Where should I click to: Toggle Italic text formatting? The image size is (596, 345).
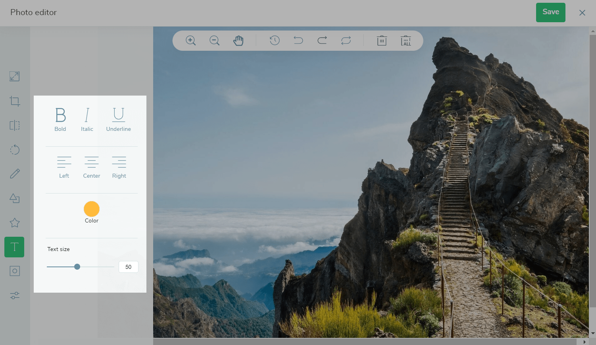[x=87, y=119]
